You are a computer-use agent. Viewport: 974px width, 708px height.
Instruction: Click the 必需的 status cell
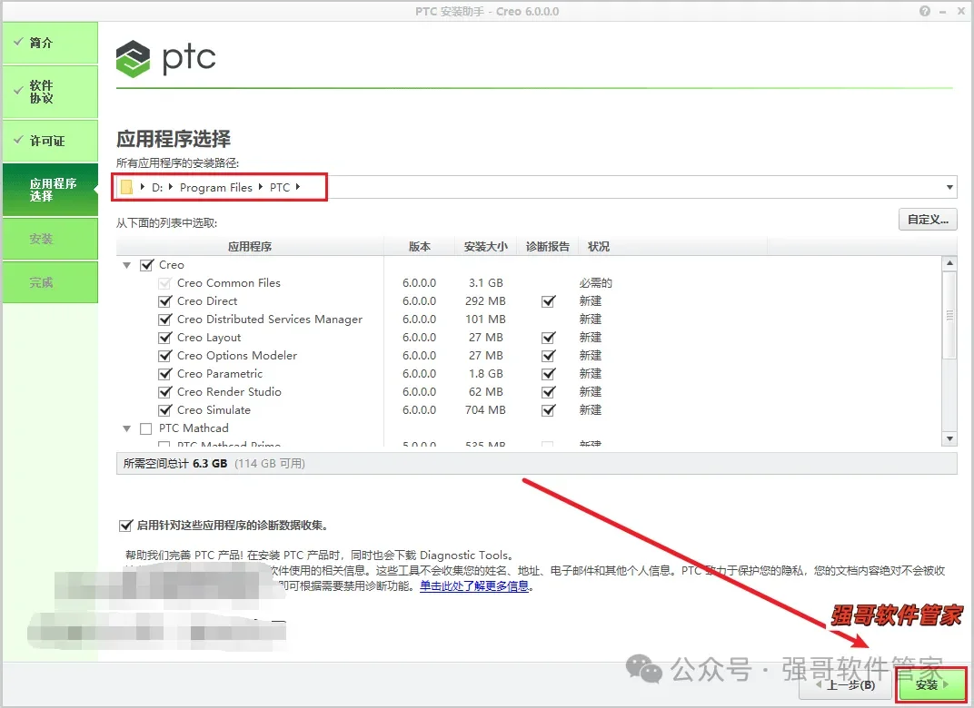tap(596, 283)
